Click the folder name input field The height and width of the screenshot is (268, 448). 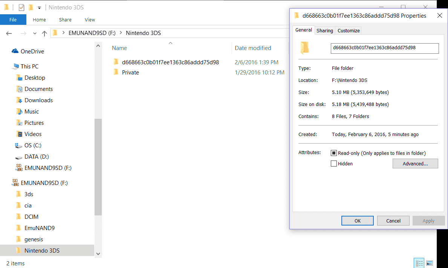(x=385, y=48)
